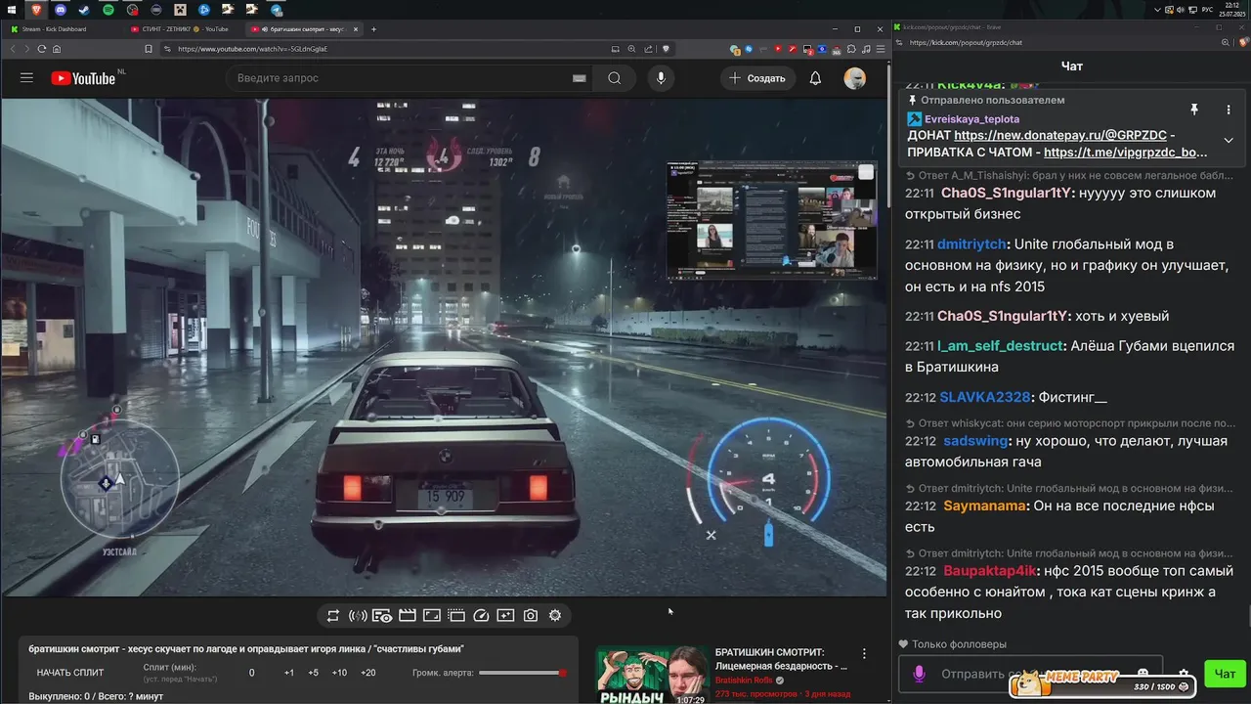The image size is (1251, 704).
Task: Click the resize-window icon under video
Action: [x=431, y=616]
